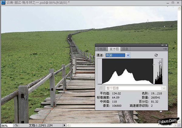Click the 文档:1.22M/1.22M status text
The height and width of the screenshot is (128, 182).
click(x=41, y=125)
